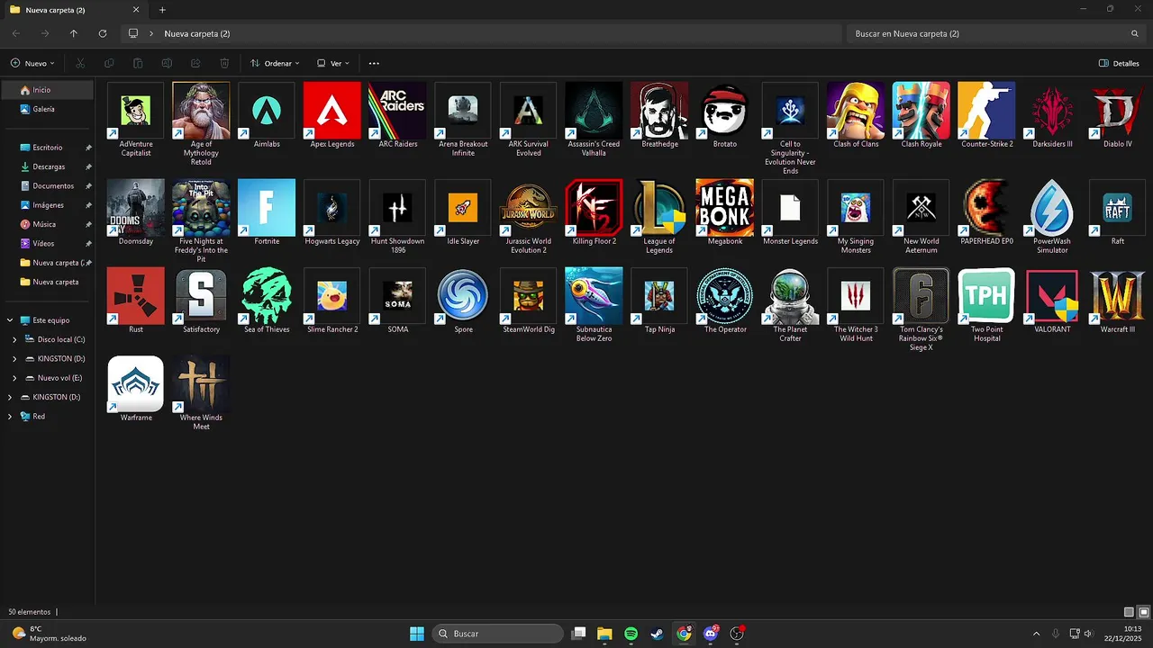1153x648 pixels.
Task: Click the taskbar Buscar search box
Action: pyautogui.click(x=495, y=634)
